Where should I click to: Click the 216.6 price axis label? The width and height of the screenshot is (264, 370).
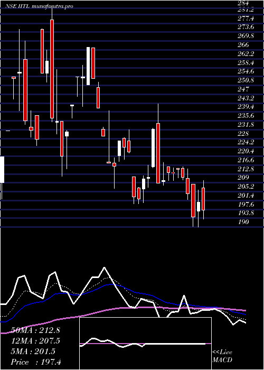(x=246, y=160)
